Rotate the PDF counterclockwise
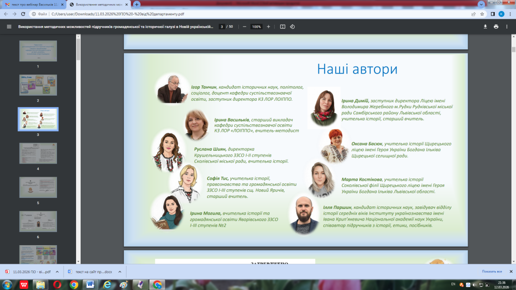Screen dimensions: 516x290 292,26
